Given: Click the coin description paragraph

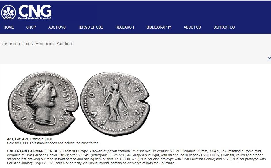Looking at the screenshot, I should tap(137, 157).
